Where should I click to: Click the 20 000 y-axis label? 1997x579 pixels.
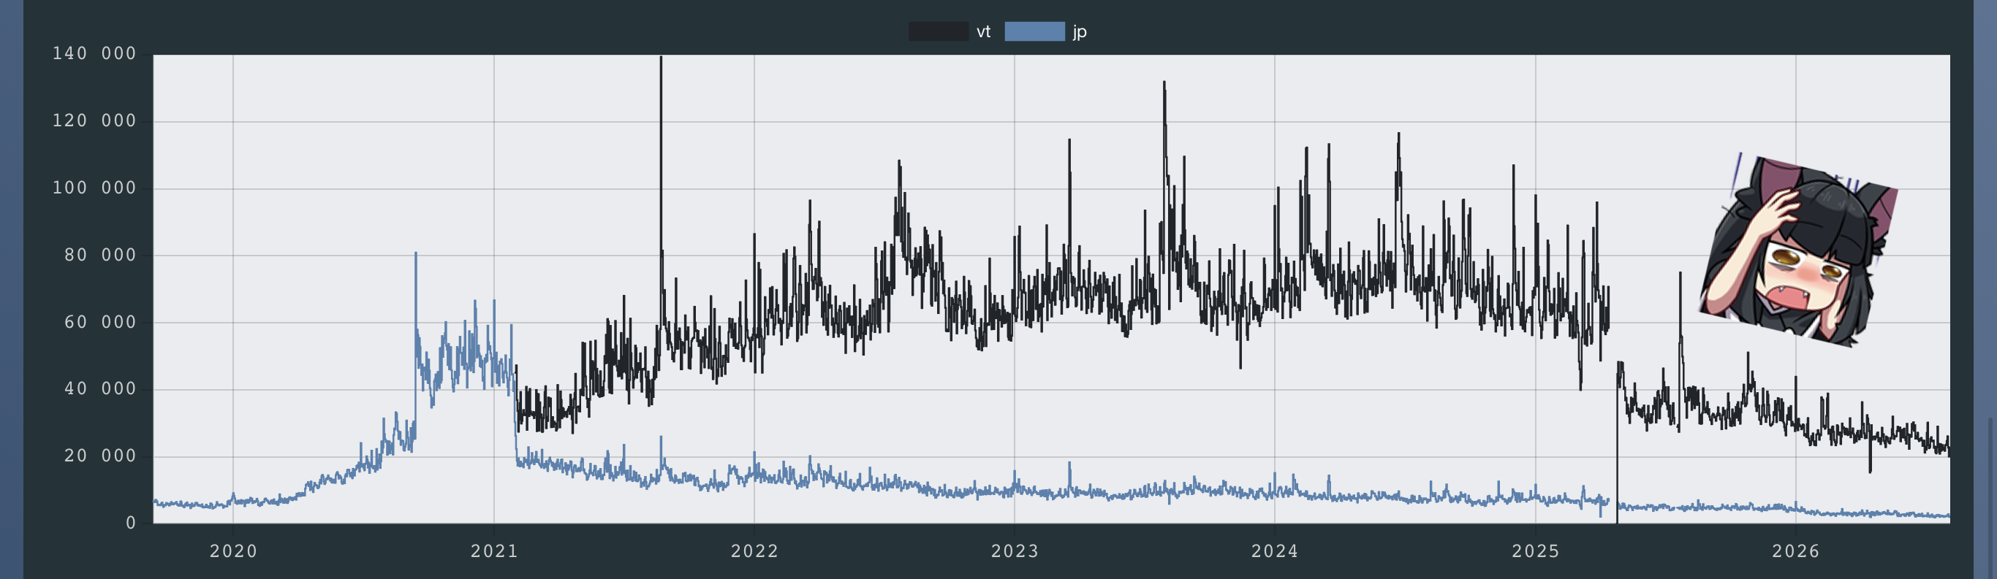[100, 456]
